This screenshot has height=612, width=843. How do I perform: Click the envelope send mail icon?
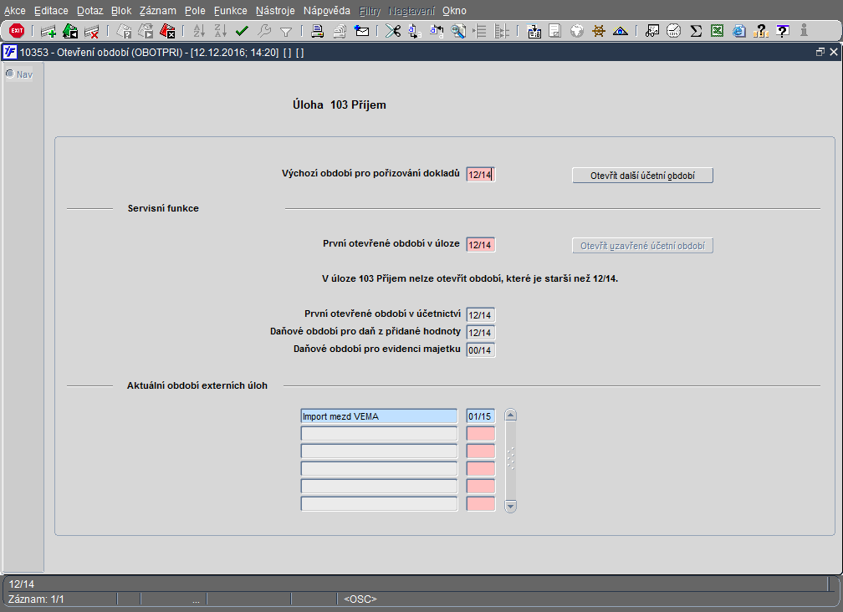click(362, 31)
